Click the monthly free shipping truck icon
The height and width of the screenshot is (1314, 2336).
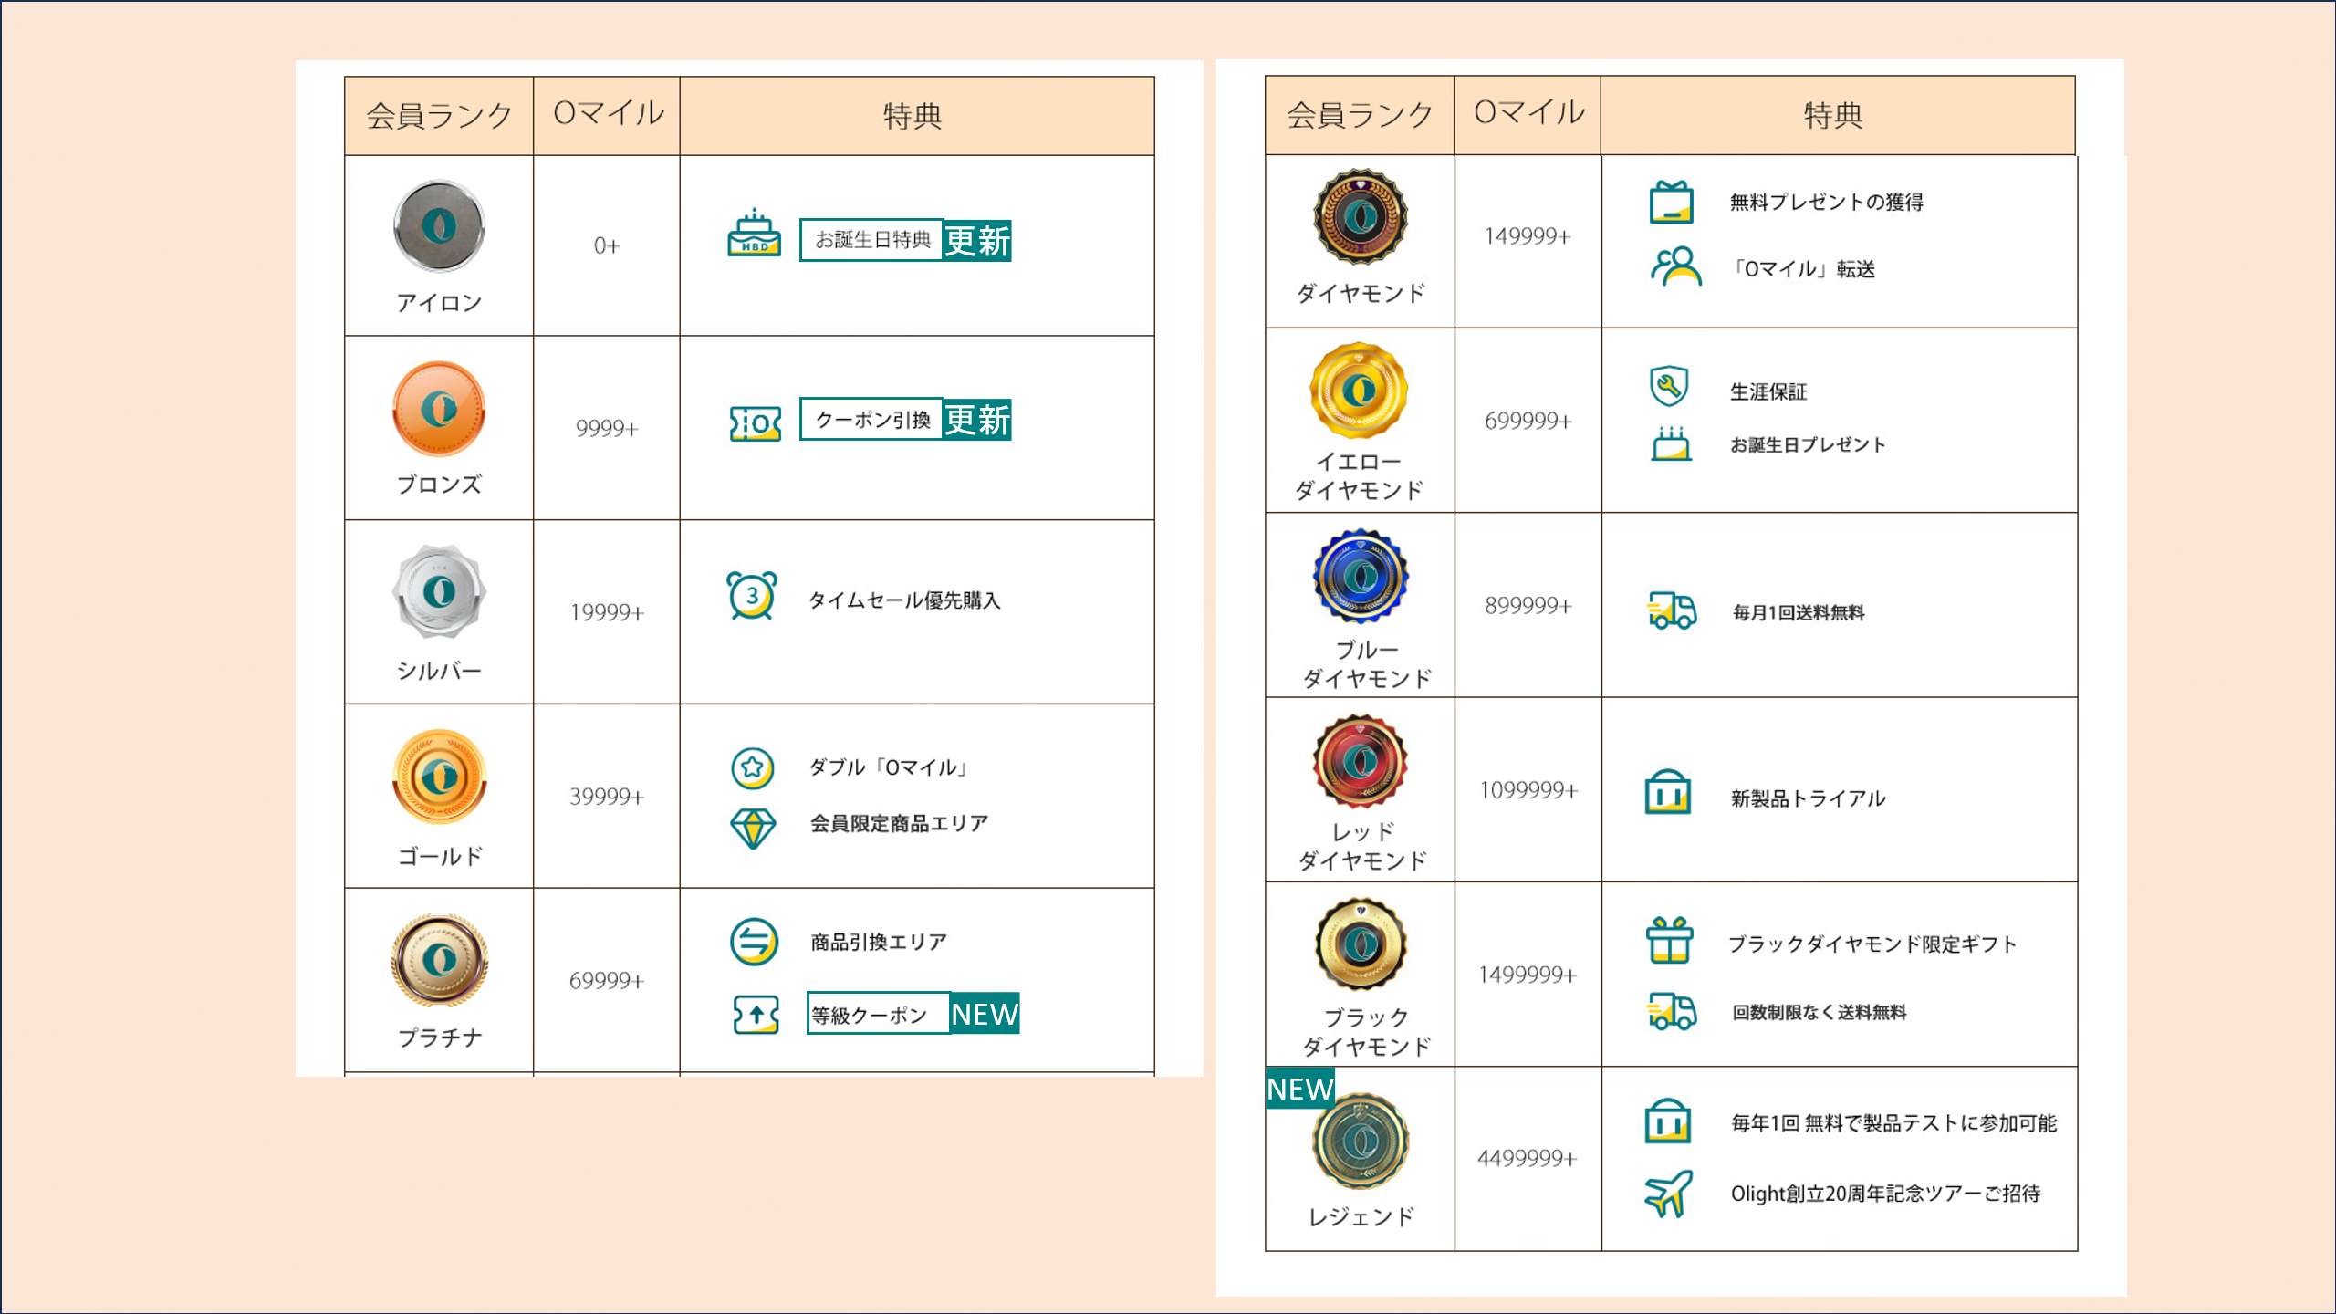tap(1672, 610)
